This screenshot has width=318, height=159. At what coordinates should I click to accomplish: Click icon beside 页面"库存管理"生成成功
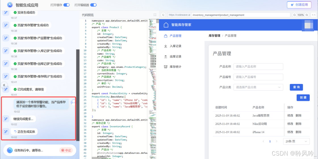coord(6,25)
